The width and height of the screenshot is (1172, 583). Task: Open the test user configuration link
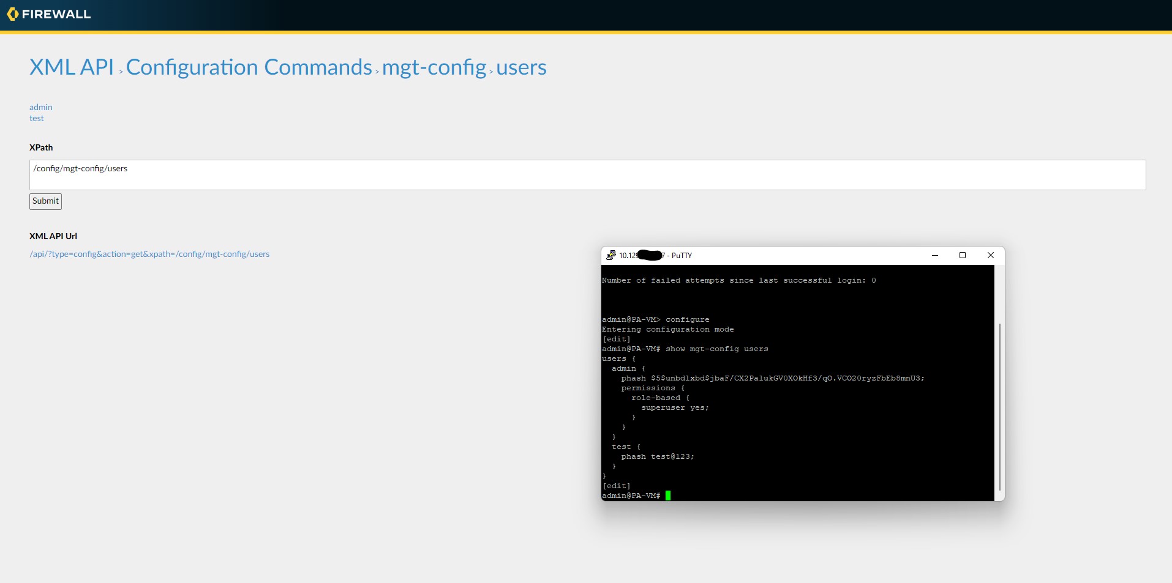click(x=36, y=118)
